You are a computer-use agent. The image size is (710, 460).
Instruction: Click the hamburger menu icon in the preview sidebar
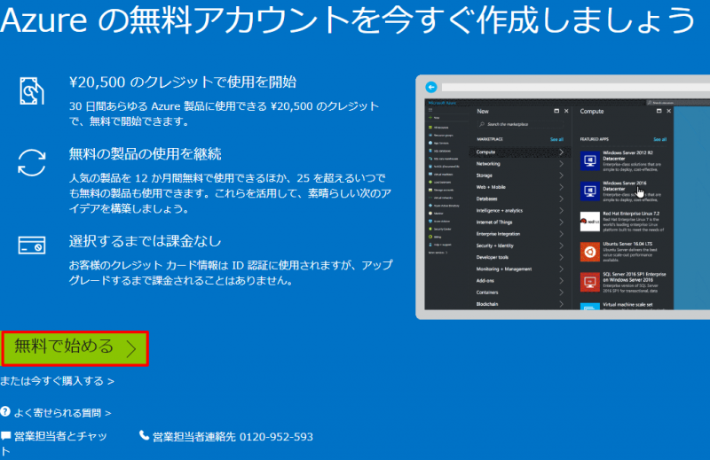pos(430,110)
